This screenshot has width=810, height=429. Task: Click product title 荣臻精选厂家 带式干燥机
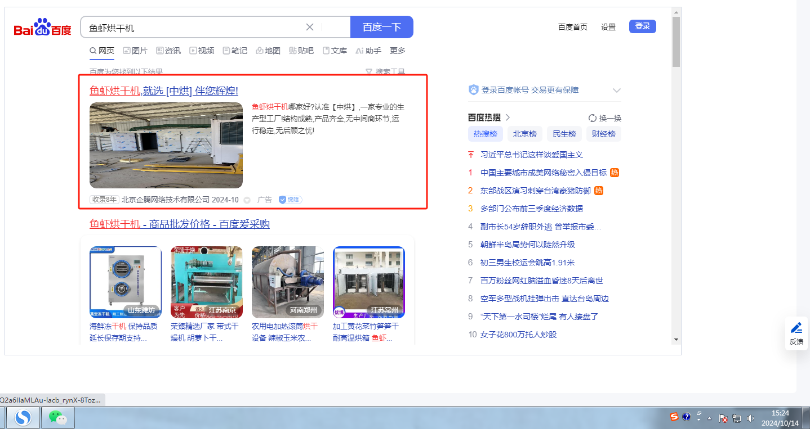(205, 332)
